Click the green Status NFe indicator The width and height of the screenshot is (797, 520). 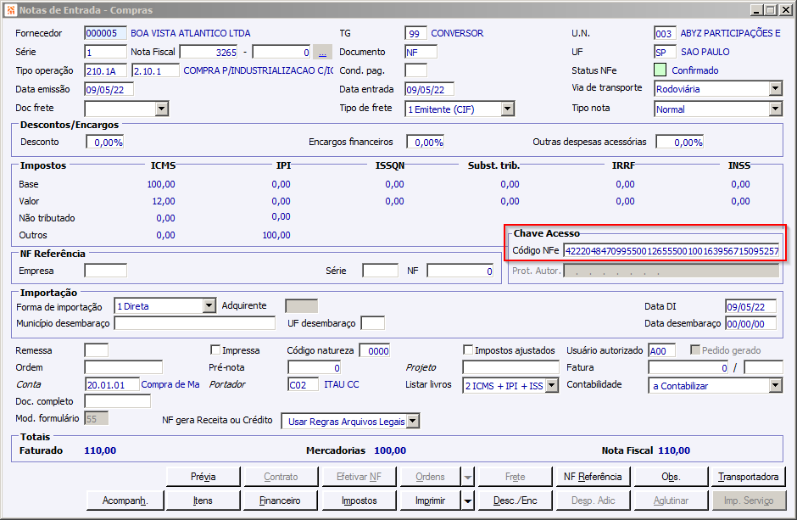660,70
